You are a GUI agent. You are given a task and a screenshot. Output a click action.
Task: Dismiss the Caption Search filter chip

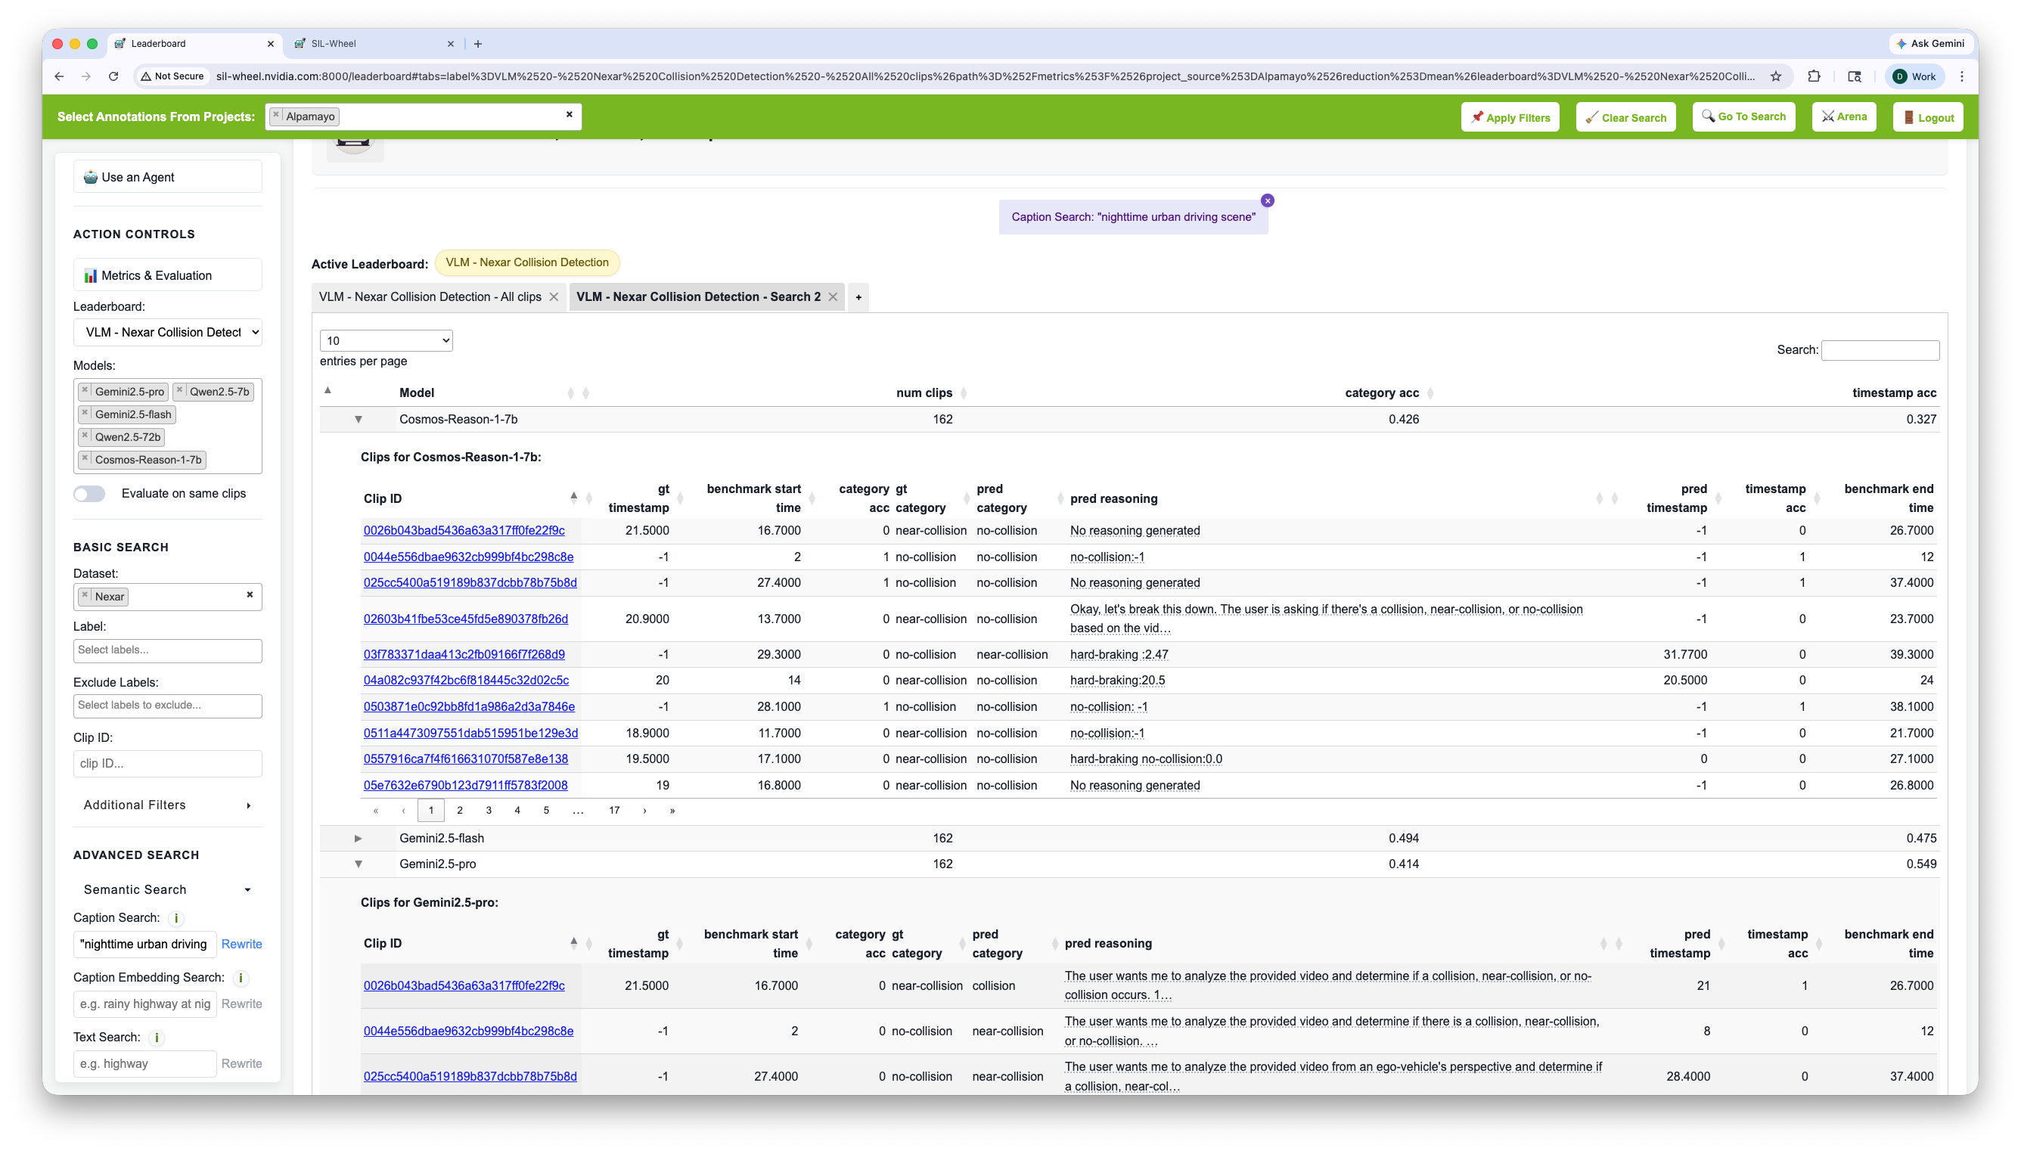click(1268, 201)
